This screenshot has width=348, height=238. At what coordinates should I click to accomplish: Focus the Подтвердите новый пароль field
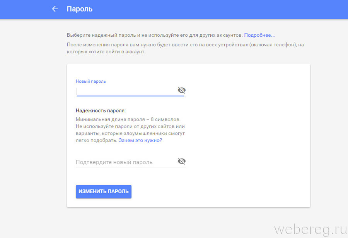(x=126, y=162)
